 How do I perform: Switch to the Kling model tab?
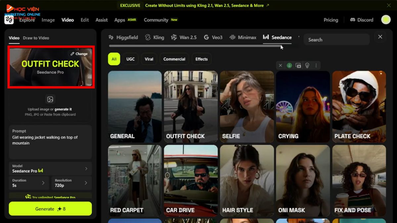click(154, 37)
